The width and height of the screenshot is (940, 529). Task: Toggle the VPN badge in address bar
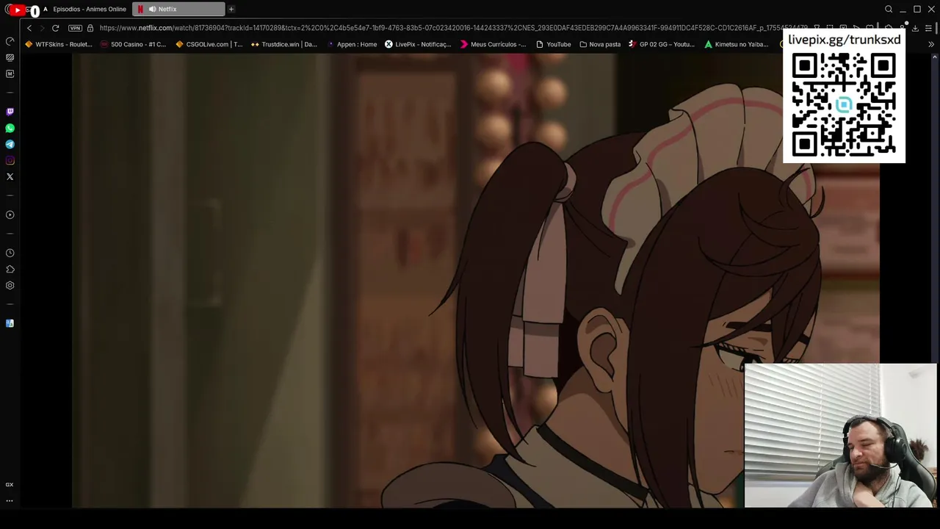pos(75,28)
